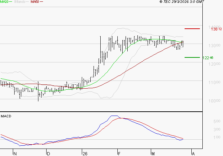223x156 pixels.
Task: Click the MACD panel title
Action: (6, 116)
